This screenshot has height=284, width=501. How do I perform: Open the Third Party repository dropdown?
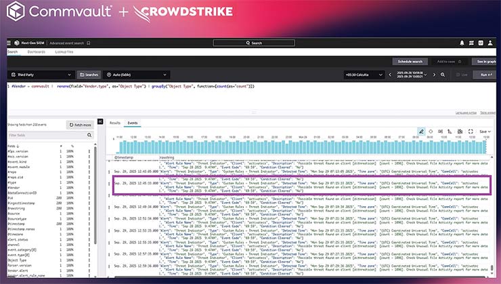coord(41,75)
